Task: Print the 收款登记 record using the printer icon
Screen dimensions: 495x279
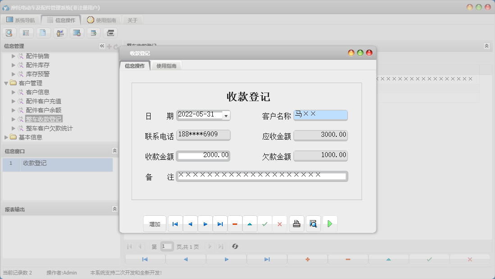Action: 296,223
